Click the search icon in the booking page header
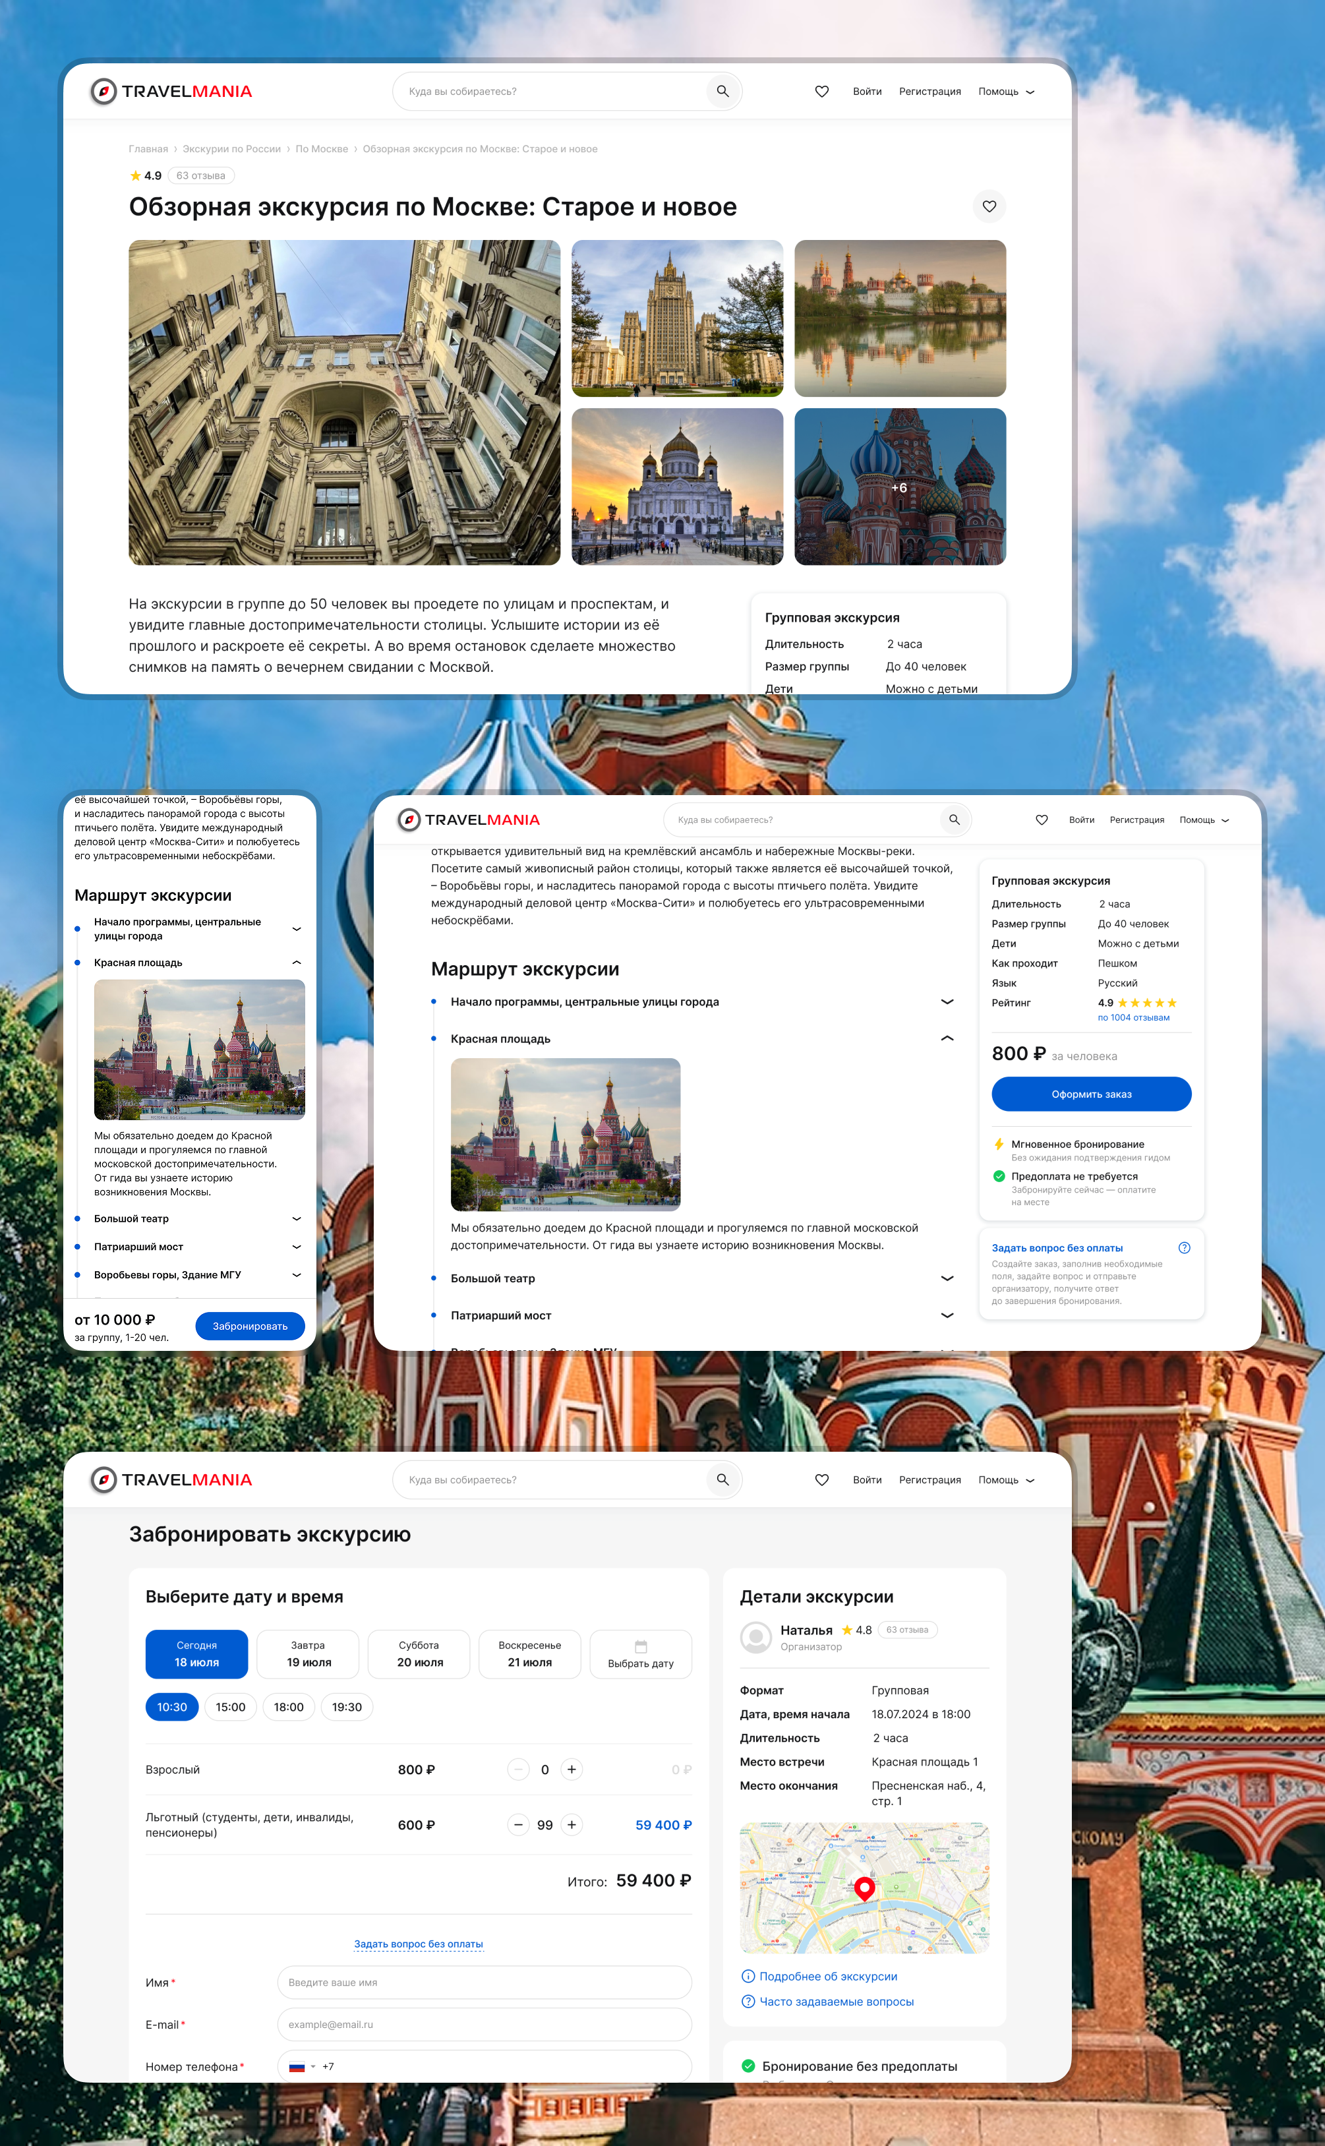The width and height of the screenshot is (1325, 2146). (722, 1479)
